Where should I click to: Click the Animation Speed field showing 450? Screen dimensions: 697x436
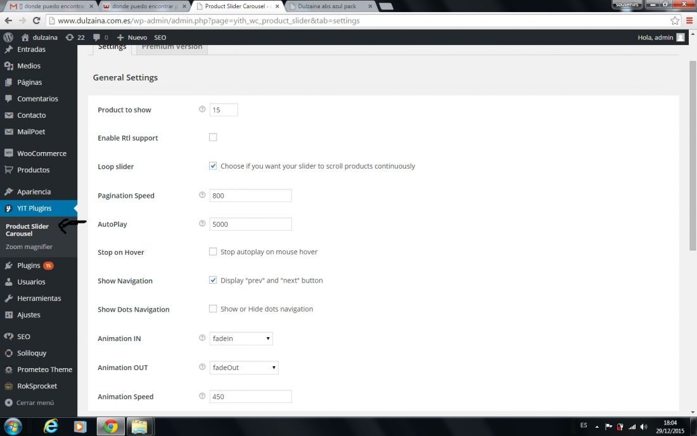click(251, 397)
